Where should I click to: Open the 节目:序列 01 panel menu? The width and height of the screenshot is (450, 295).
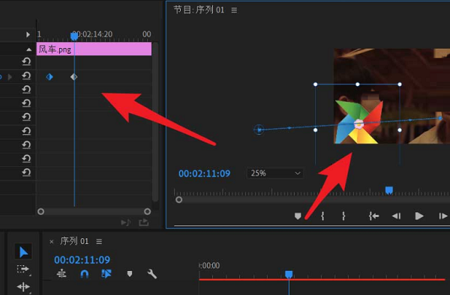click(x=234, y=10)
